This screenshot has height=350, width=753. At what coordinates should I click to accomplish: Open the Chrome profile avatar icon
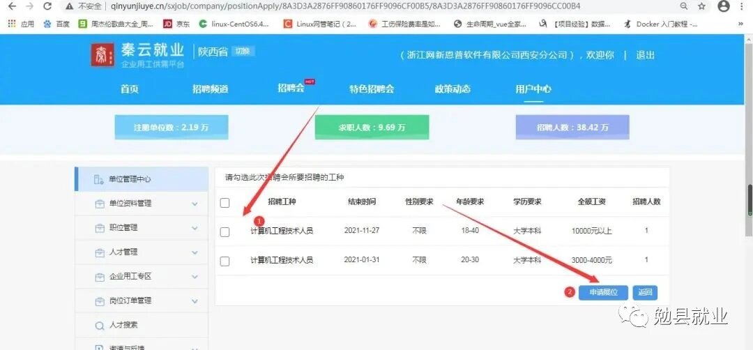pyautogui.click(x=724, y=6)
